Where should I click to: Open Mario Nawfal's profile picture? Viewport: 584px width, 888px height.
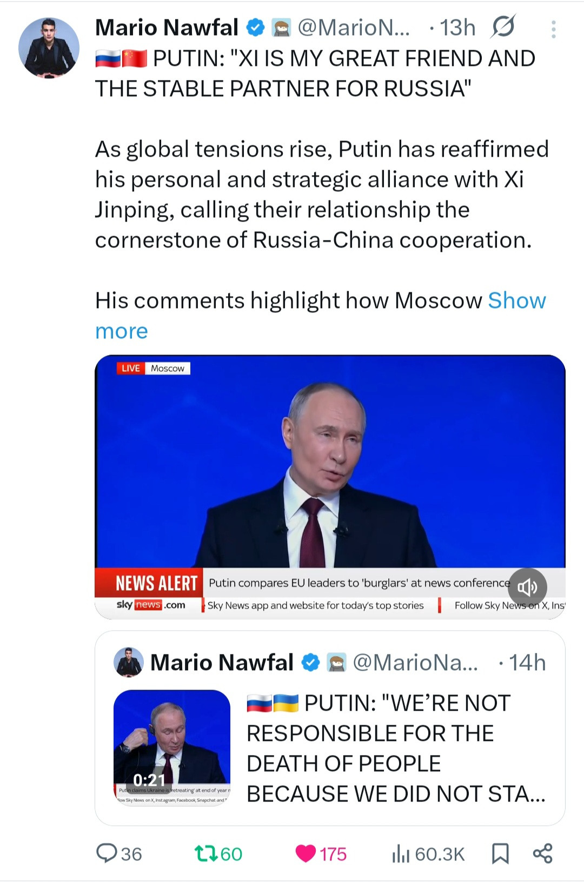49,48
